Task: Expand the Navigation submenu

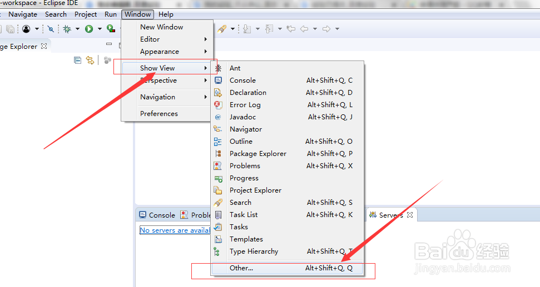Action: [x=167, y=97]
